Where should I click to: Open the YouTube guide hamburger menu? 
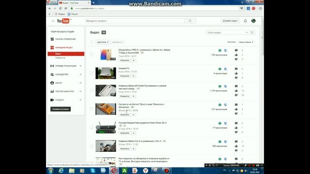[53, 21]
